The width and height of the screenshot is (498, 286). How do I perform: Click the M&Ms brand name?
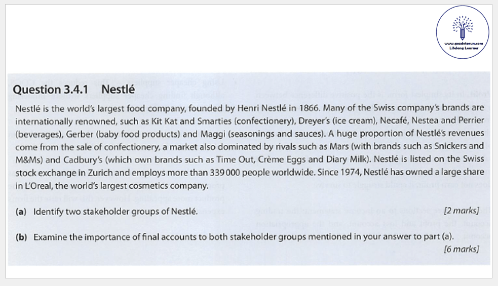(x=27, y=159)
